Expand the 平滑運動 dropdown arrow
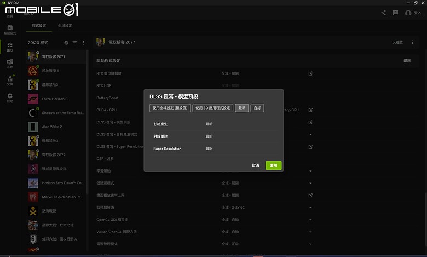The image size is (427, 257). [x=310, y=171]
